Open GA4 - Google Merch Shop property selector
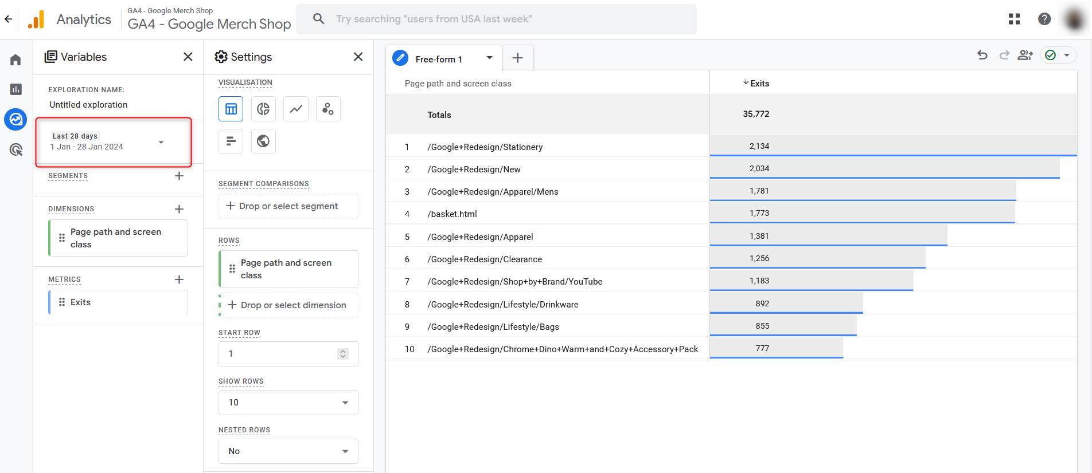Viewport: 1092px width, 473px height. [x=209, y=19]
